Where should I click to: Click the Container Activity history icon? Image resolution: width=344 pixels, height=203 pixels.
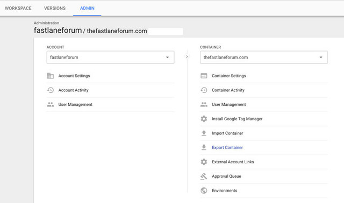tap(204, 90)
